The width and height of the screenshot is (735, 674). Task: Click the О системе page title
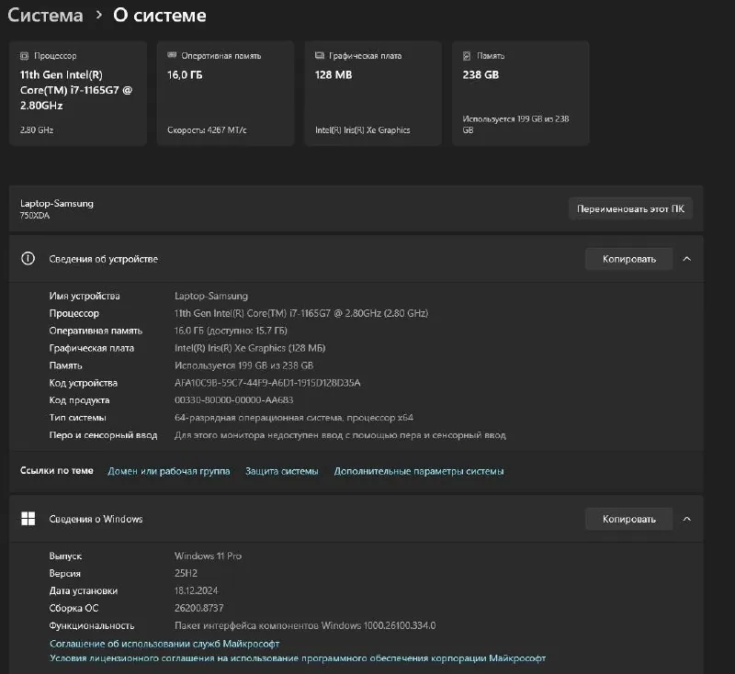160,16
